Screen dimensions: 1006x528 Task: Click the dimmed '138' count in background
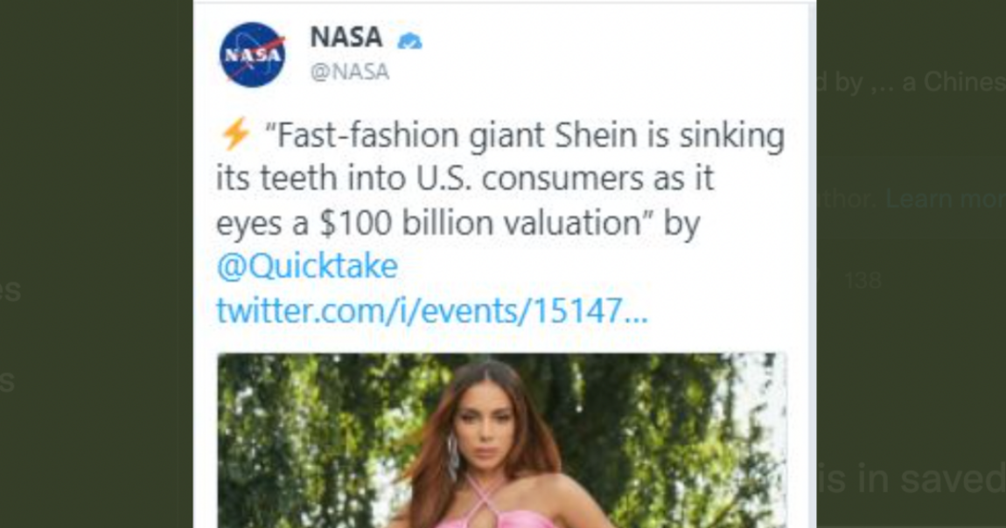tap(863, 281)
